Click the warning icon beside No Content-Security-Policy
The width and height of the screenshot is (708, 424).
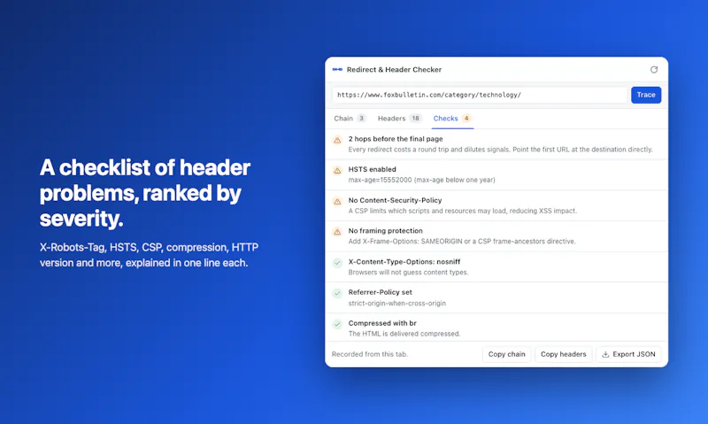pos(337,202)
